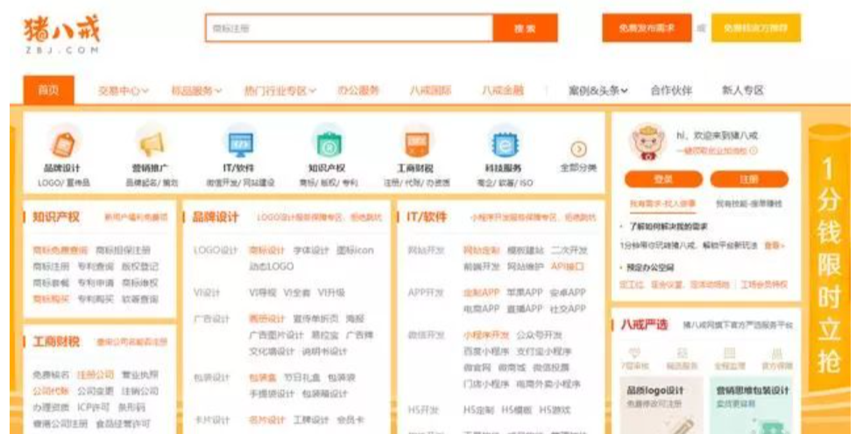Click the 品牌设计 section heading
The image size is (856, 434).
[x=216, y=217]
